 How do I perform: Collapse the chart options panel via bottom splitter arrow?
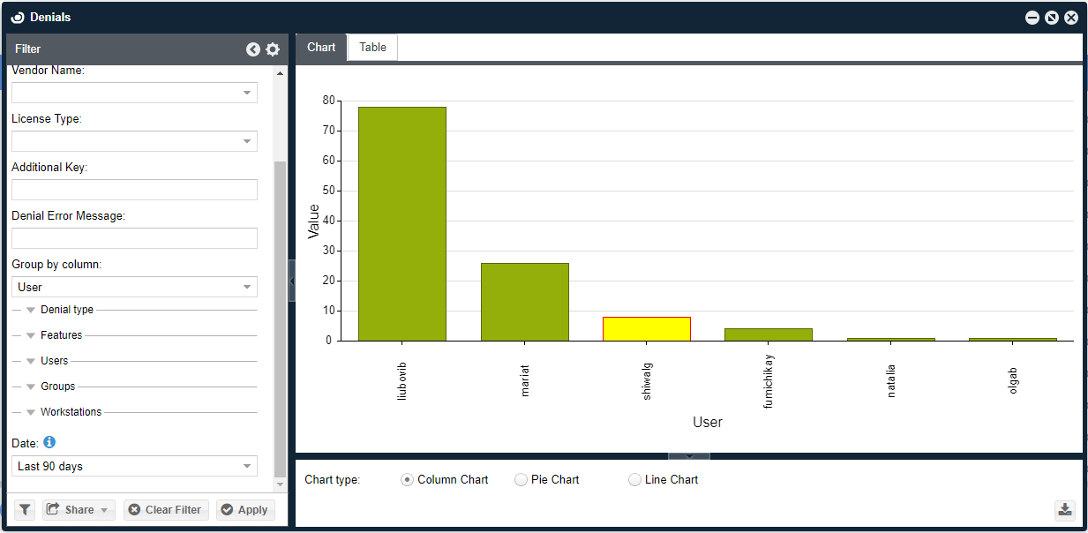[x=689, y=456]
